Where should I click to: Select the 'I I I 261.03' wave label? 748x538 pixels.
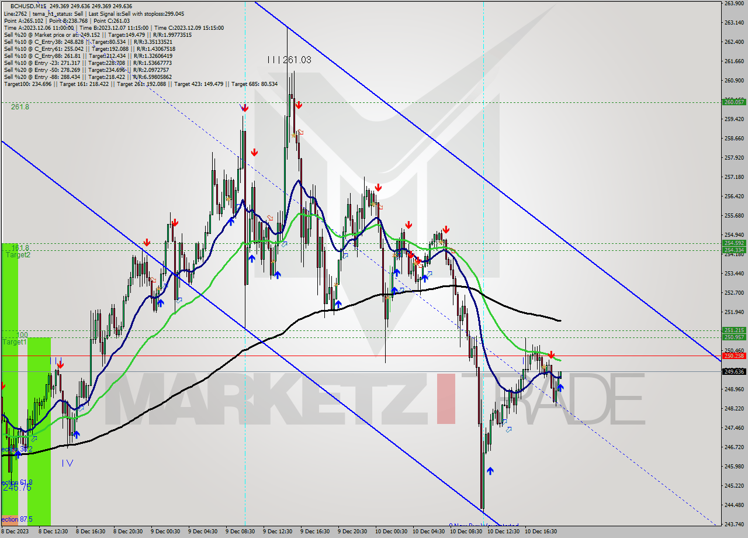tap(289, 60)
